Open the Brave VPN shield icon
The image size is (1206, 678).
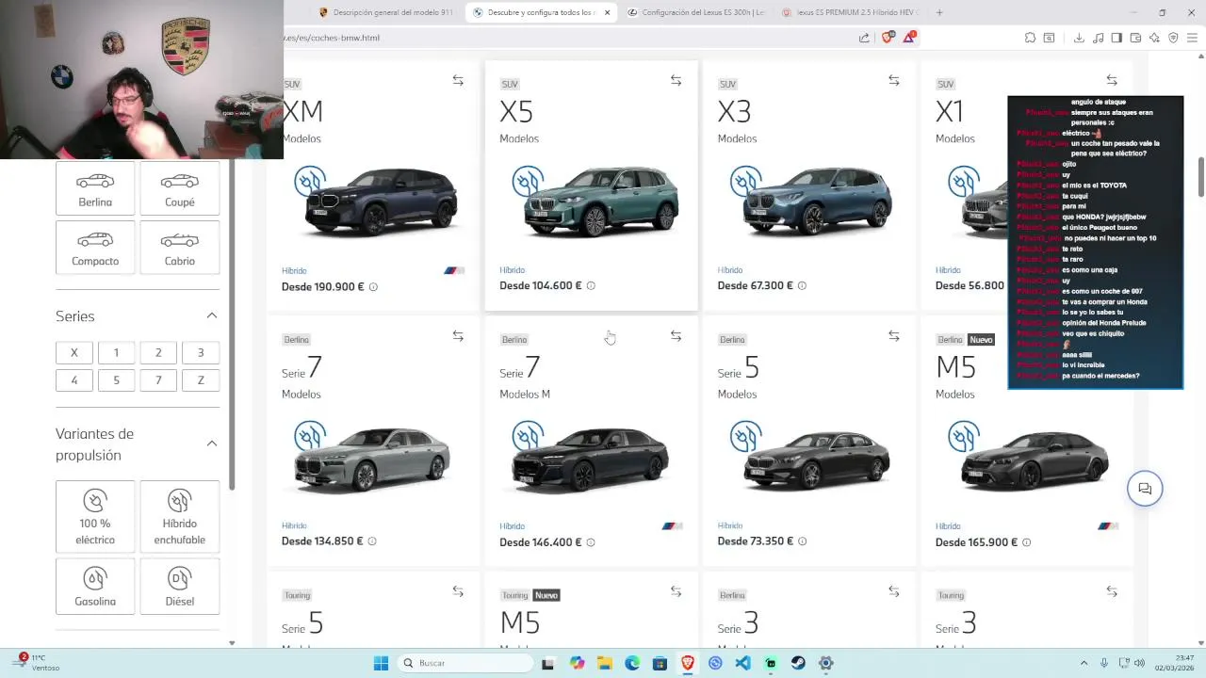coord(1173,38)
